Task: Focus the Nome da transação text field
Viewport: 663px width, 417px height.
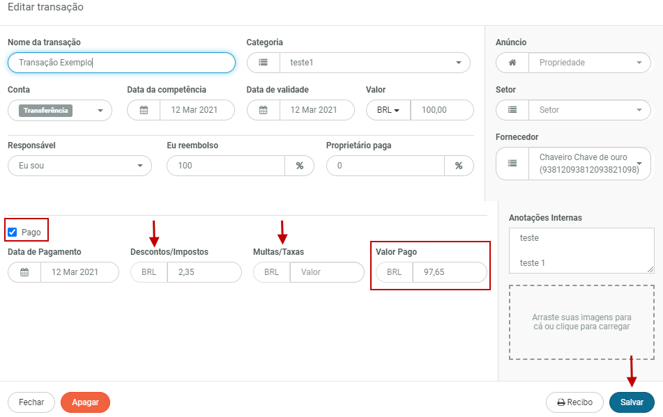Action: [121, 63]
